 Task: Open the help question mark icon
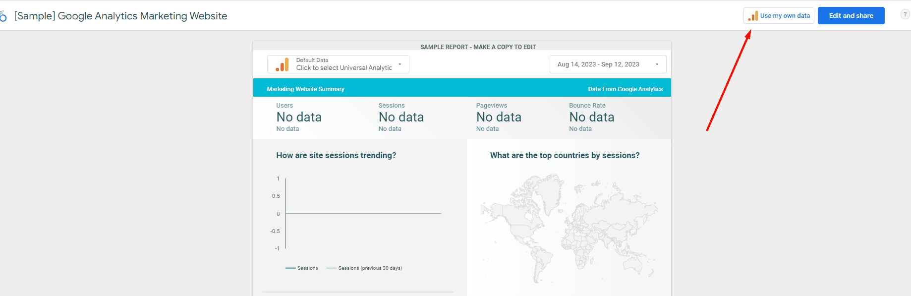tap(905, 14)
